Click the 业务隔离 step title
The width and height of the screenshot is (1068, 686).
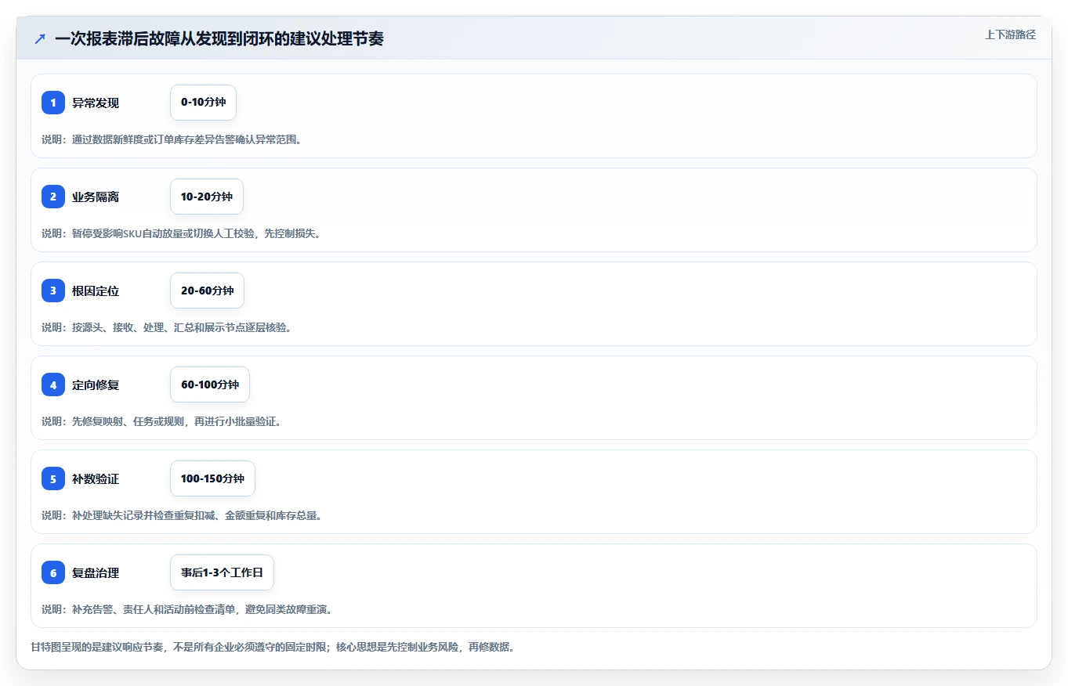[x=96, y=197]
